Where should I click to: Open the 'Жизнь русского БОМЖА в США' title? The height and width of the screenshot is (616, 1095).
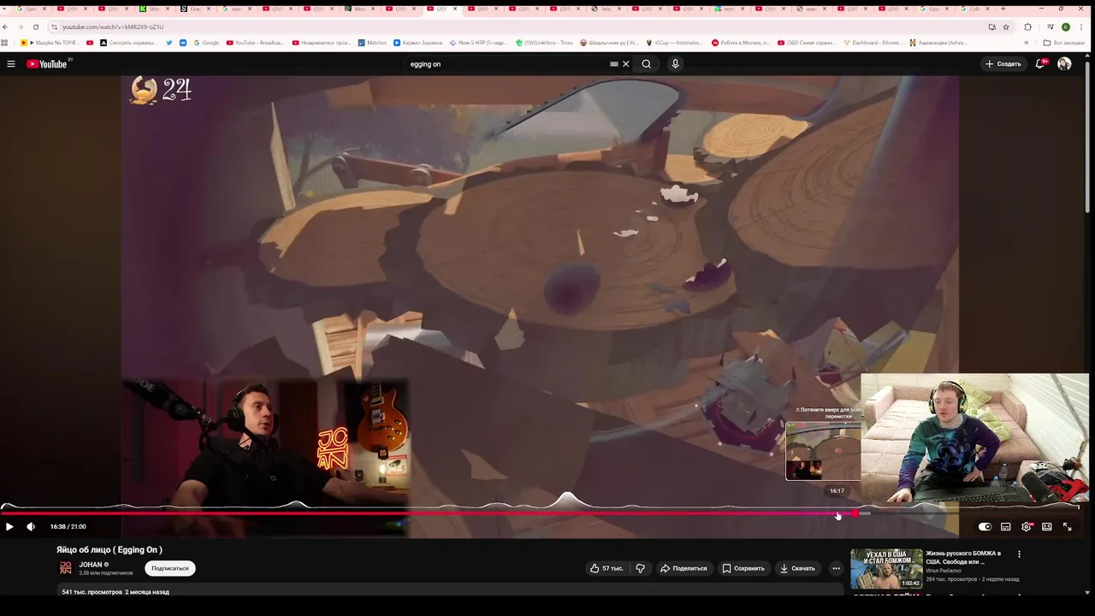click(963, 558)
